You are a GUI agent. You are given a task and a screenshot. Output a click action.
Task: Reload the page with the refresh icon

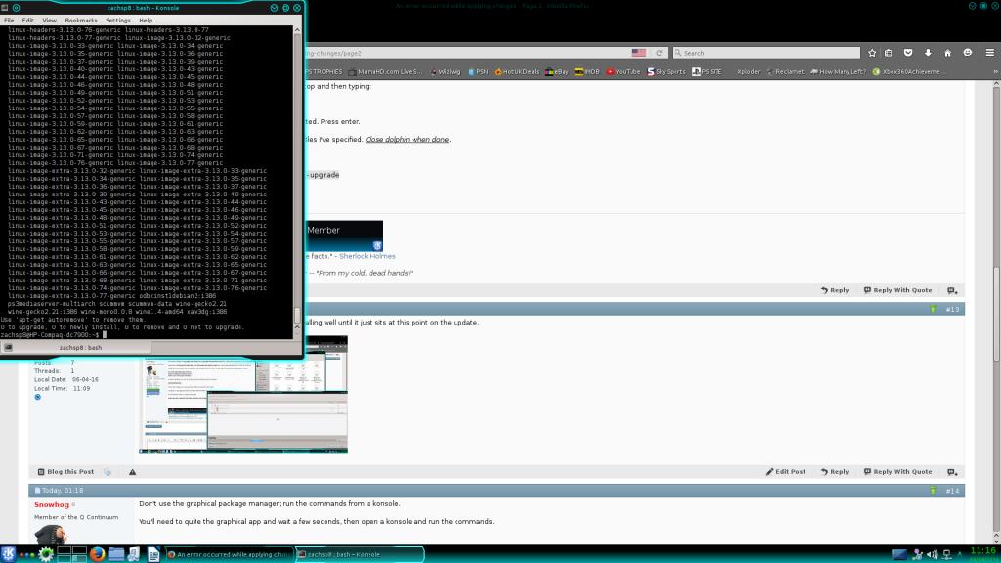660,53
